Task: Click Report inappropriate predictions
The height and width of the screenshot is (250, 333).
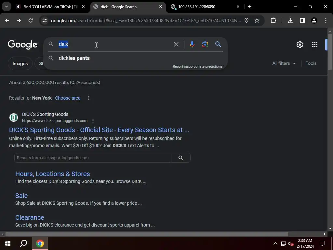Action: (x=197, y=66)
